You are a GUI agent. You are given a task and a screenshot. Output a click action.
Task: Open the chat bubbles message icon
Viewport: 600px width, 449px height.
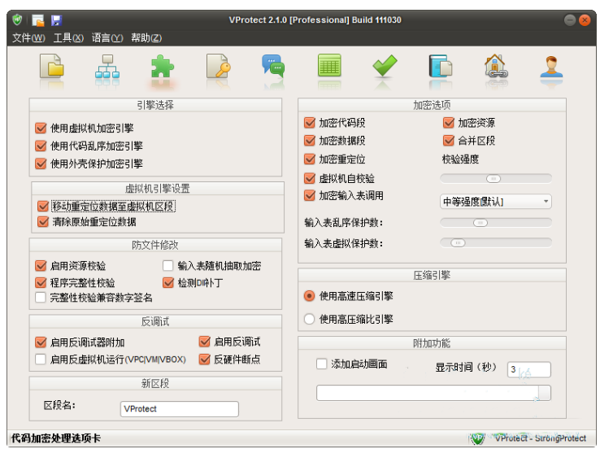[273, 66]
